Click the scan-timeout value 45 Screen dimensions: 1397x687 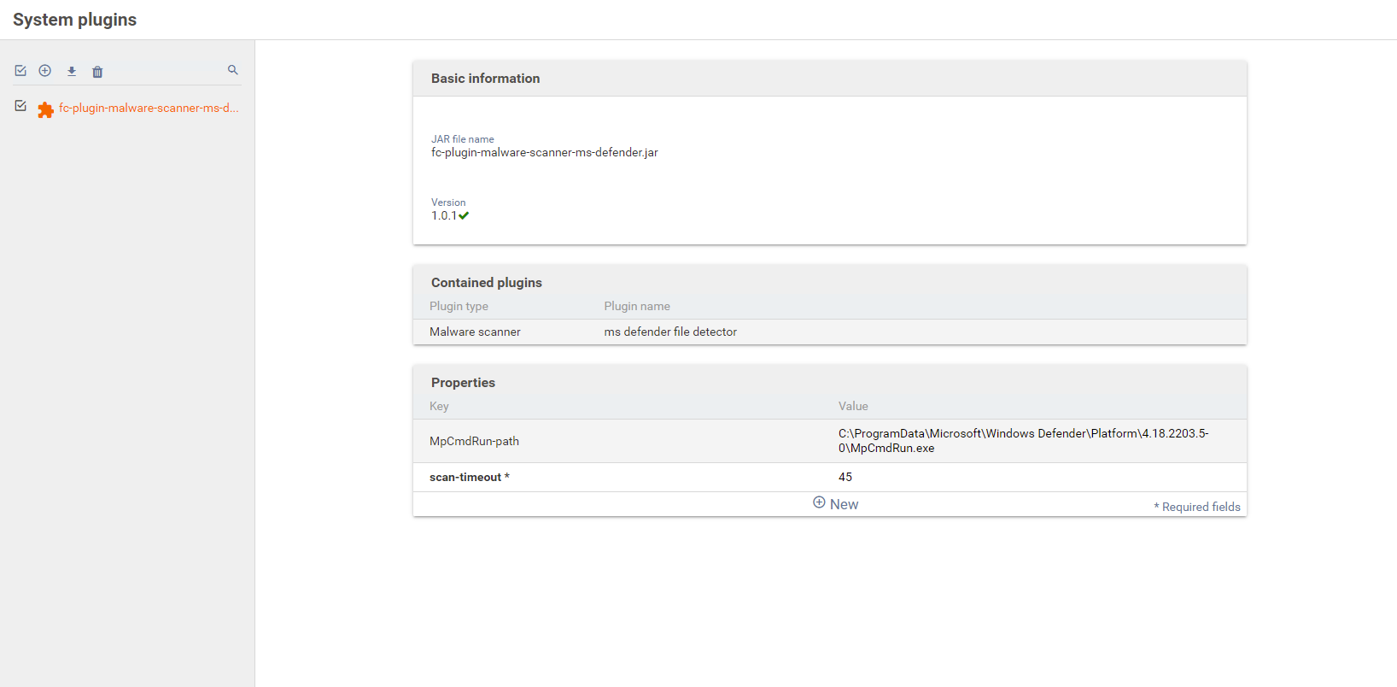[x=845, y=477]
